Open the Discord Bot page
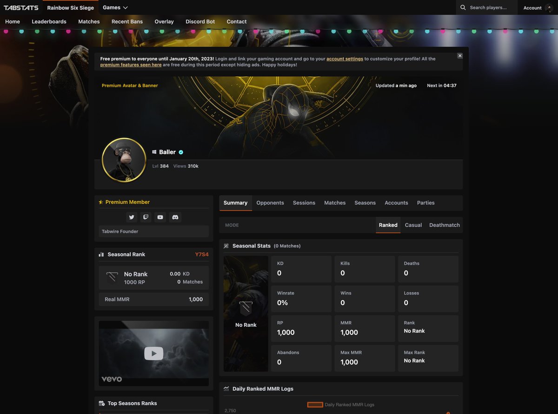 [200, 21]
